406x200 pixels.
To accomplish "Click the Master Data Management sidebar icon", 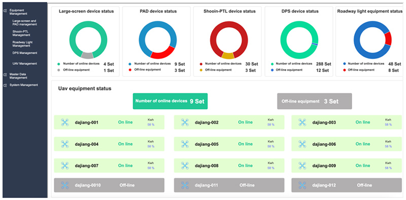I will 5,75.
